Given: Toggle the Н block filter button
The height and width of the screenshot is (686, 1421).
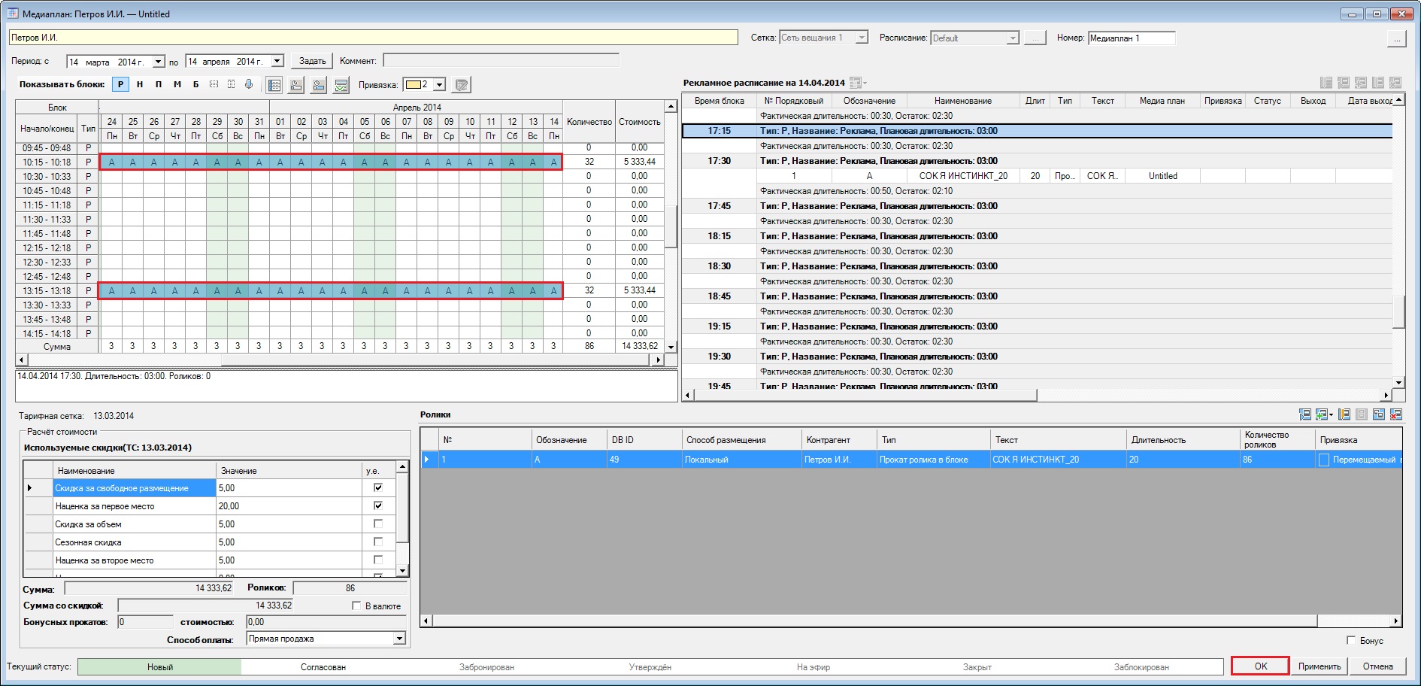Looking at the screenshot, I should (140, 84).
